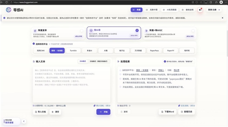Screen dimensions: 228x127
Task: Click the browser extension icon next to the star
Action: click(206, 2)
